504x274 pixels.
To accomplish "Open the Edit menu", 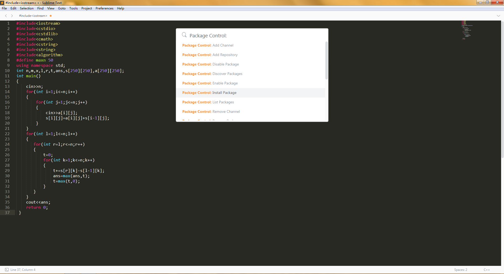I will tap(13, 8).
